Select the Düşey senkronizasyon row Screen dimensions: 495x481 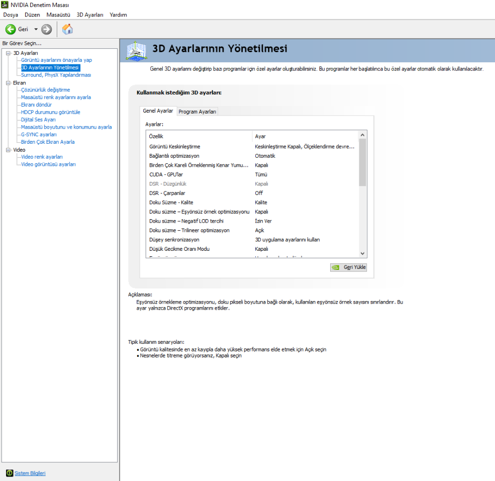coord(252,240)
